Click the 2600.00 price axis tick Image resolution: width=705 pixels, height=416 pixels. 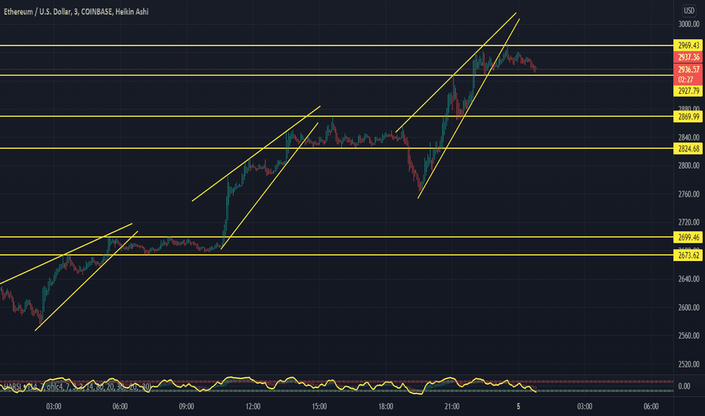coord(688,308)
